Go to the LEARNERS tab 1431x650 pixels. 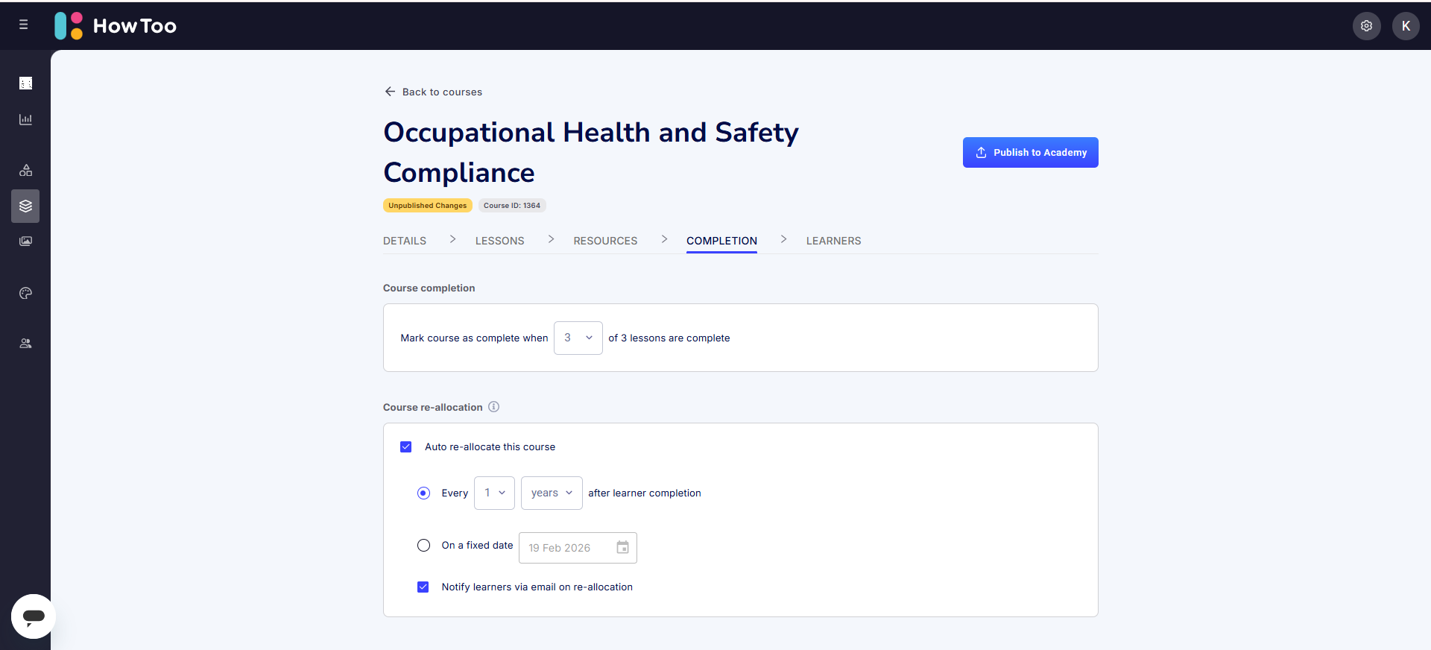[x=833, y=241]
